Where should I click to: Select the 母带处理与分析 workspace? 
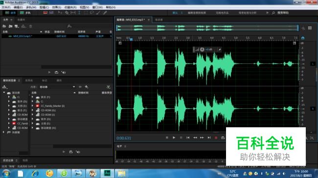248,13
